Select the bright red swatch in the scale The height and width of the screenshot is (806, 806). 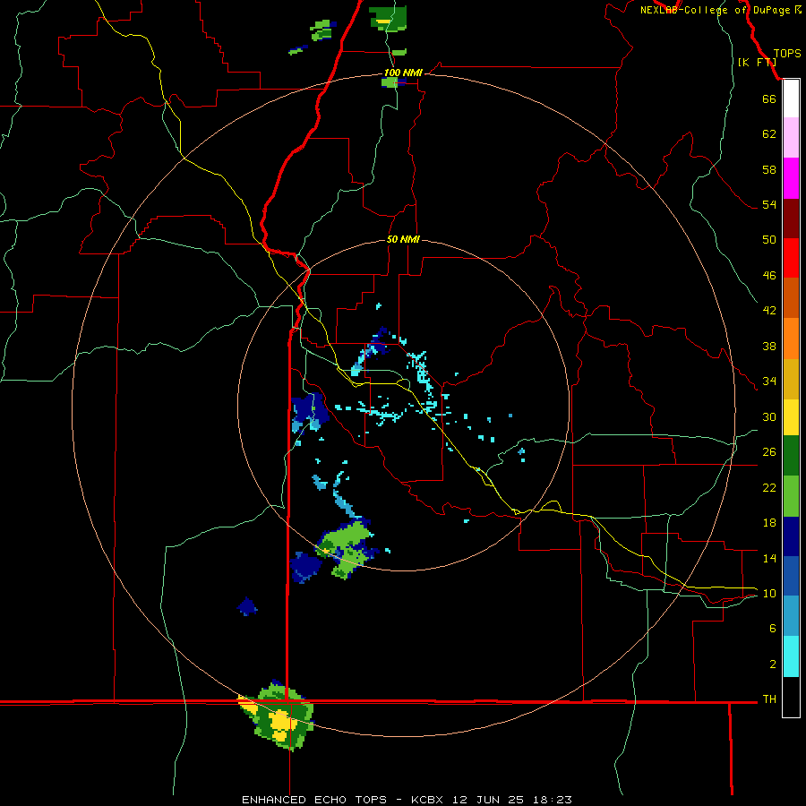pos(791,258)
